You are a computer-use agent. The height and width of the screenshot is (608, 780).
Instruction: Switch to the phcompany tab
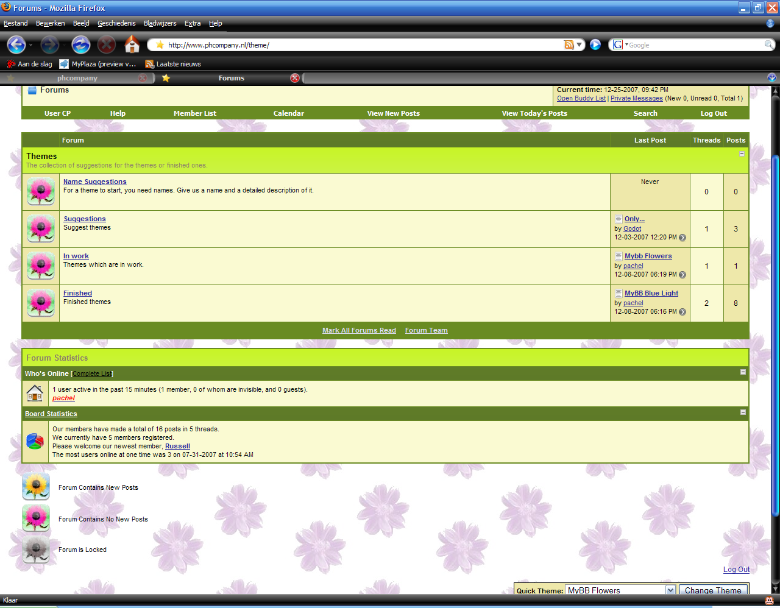pos(77,78)
